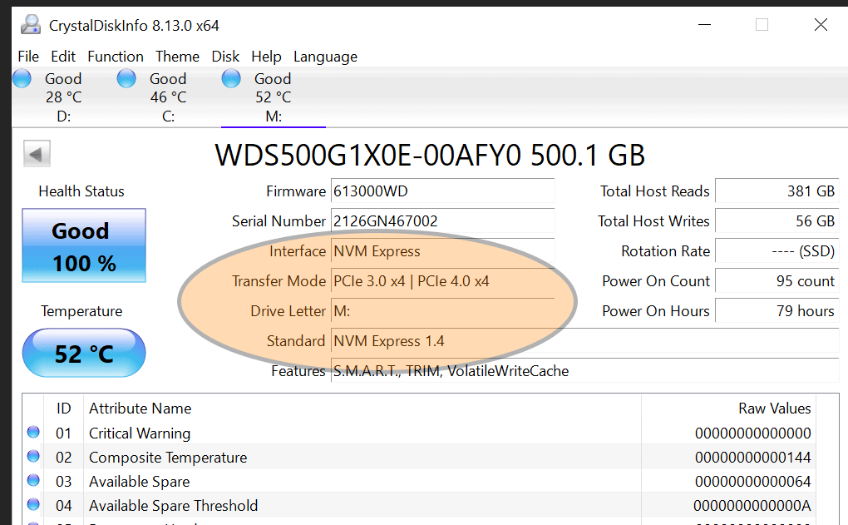Open the File menu

(x=28, y=57)
